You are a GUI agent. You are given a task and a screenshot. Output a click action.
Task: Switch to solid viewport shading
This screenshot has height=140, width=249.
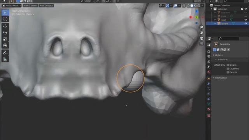[x=192, y=6]
